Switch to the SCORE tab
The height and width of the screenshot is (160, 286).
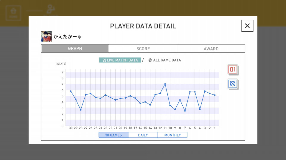[143, 49]
